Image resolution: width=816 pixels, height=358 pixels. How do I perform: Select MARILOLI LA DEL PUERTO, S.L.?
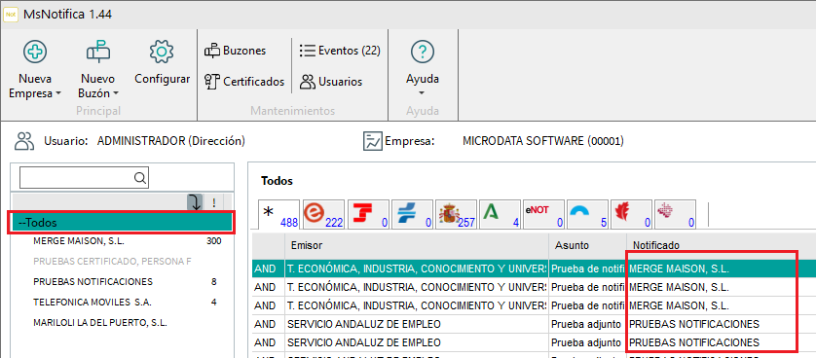[100, 322]
